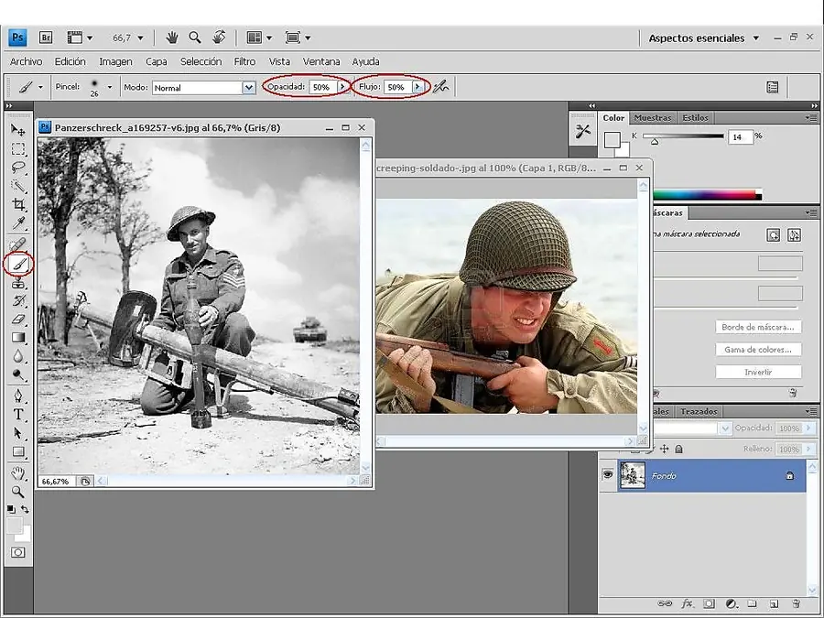Select the Crop tool
This screenshot has width=824, height=618.
click(18, 205)
